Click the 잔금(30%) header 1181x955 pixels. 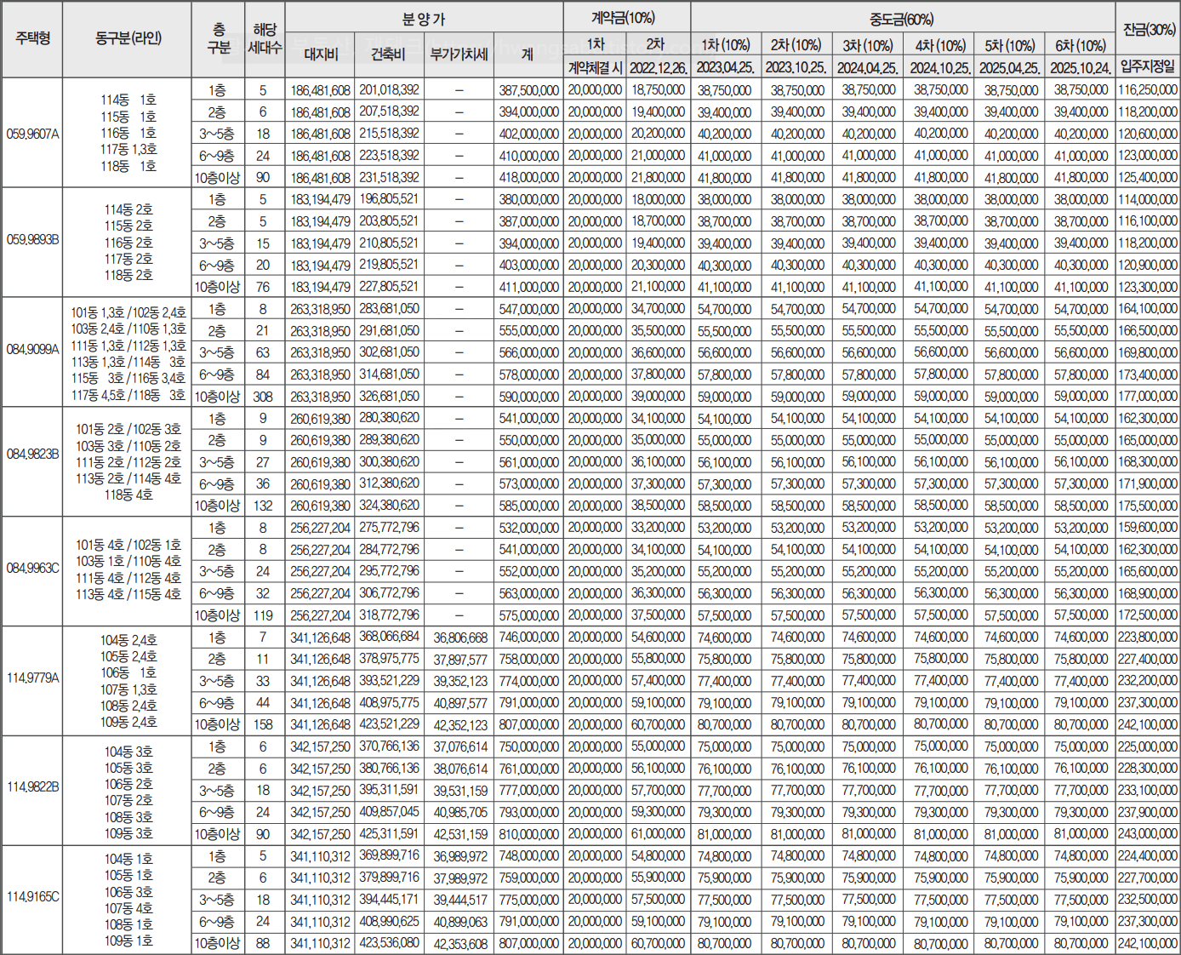click(x=1148, y=29)
